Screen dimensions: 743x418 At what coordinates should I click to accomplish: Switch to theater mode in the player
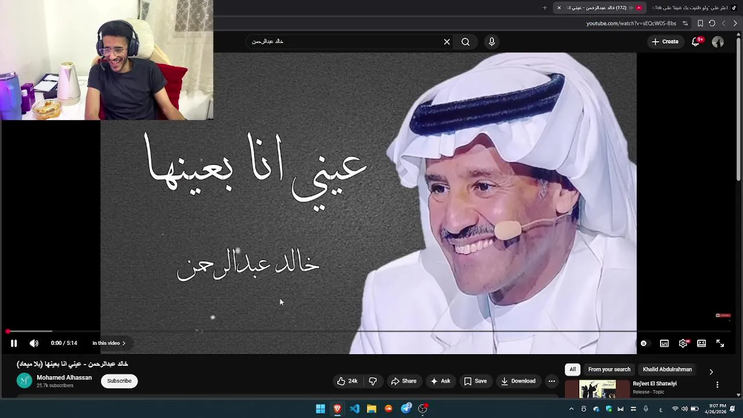click(701, 343)
